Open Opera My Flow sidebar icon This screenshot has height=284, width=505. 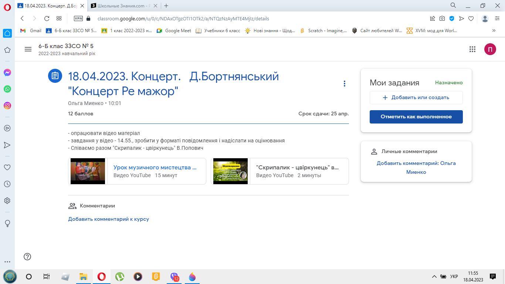click(x=7, y=145)
